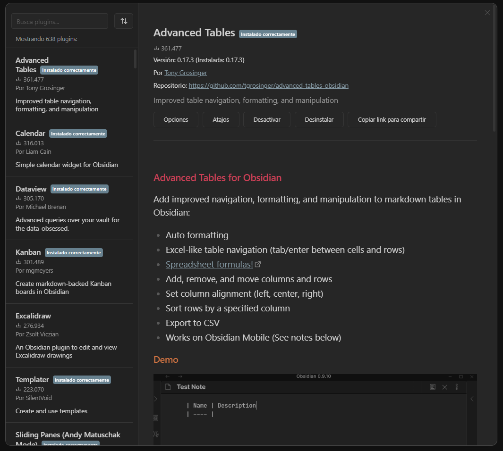Image resolution: width=503 pixels, height=451 pixels.
Task: Click 'Sort rows by a specified column' bullet
Action: click(x=228, y=308)
